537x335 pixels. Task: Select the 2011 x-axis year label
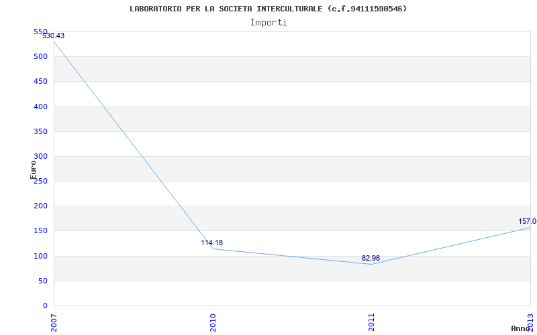click(372, 323)
